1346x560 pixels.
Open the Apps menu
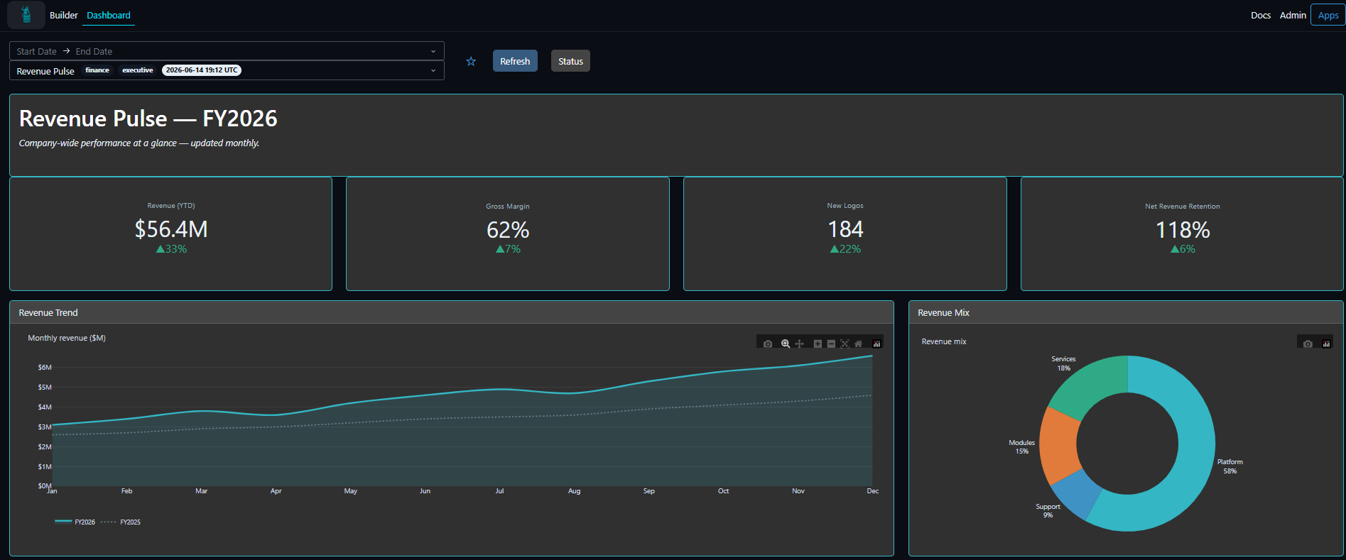click(1328, 15)
